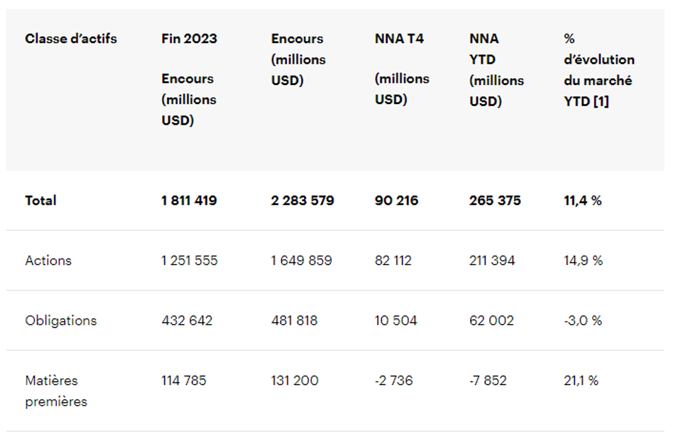Select the commodities percentage 21,1 %
Image resolution: width=675 pixels, height=442 pixels.
[x=581, y=380]
